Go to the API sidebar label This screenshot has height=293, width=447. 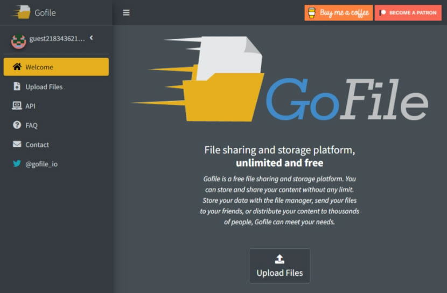tap(30, 106)
